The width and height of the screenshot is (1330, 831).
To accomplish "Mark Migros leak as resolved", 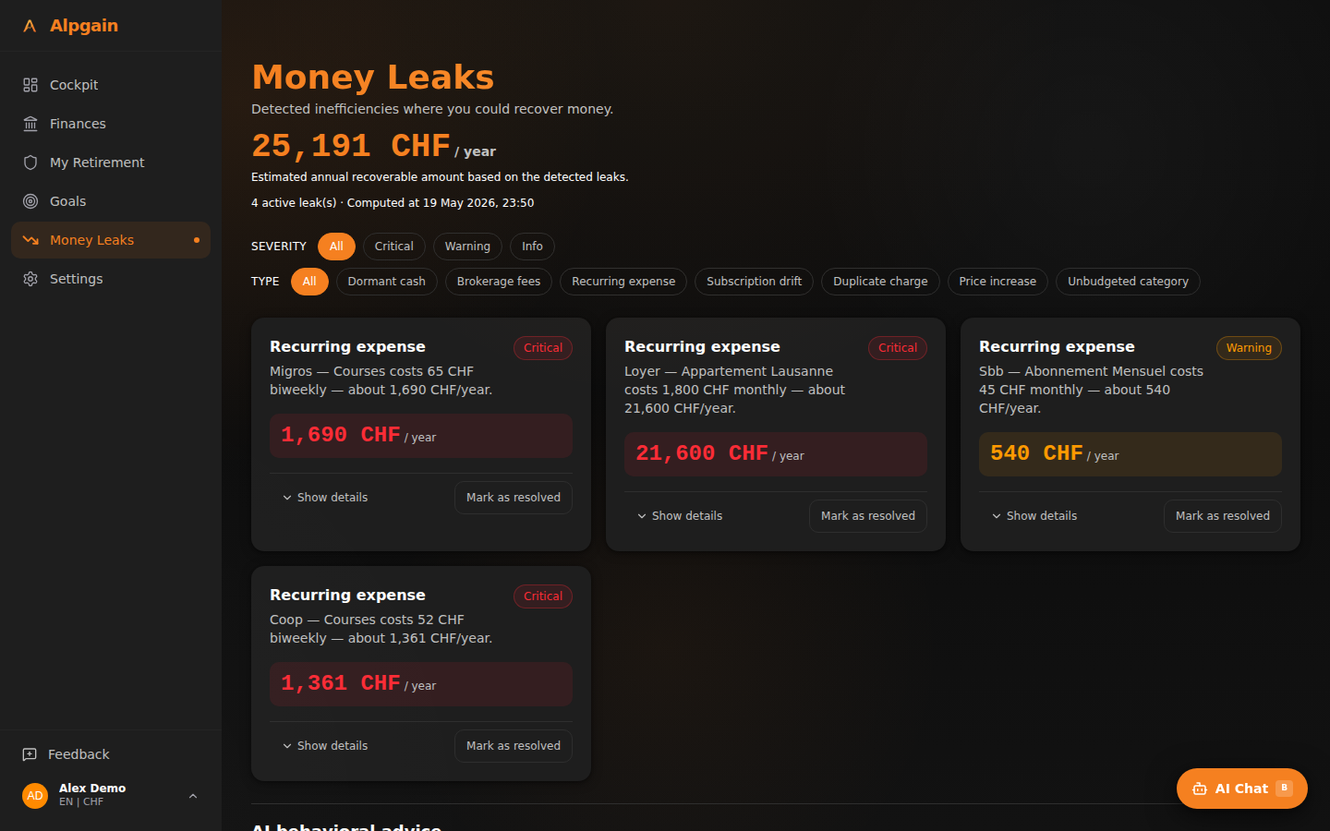I will (x=514, y=498).
